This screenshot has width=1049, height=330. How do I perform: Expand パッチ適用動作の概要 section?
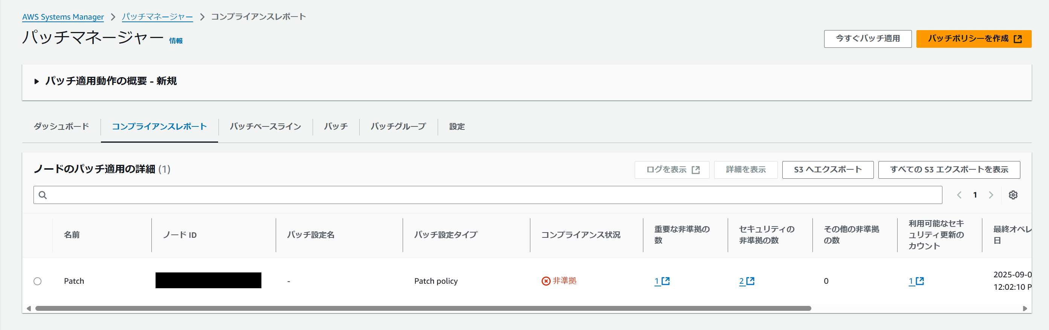tap(37, 81)
